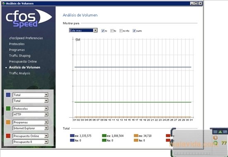The height and width of the screenshot is (157, 228).
Task: Close the Análisis de Volumen window
Action: point(200,3)
